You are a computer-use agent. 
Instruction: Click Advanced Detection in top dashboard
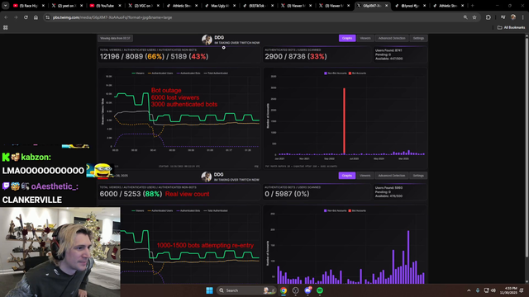[x=392, y=38]
